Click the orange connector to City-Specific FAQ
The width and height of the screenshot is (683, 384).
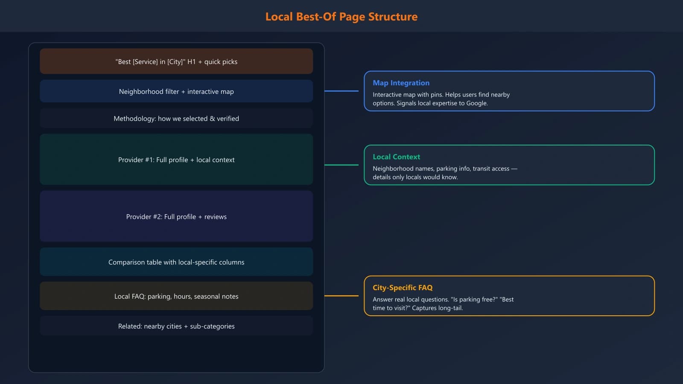[x=341, y=295]
